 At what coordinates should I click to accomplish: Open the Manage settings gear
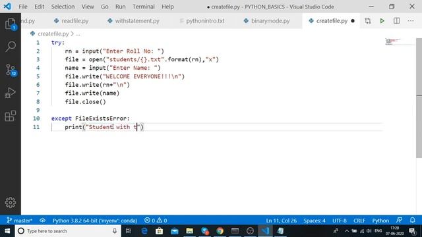click(x=11, y=202)
